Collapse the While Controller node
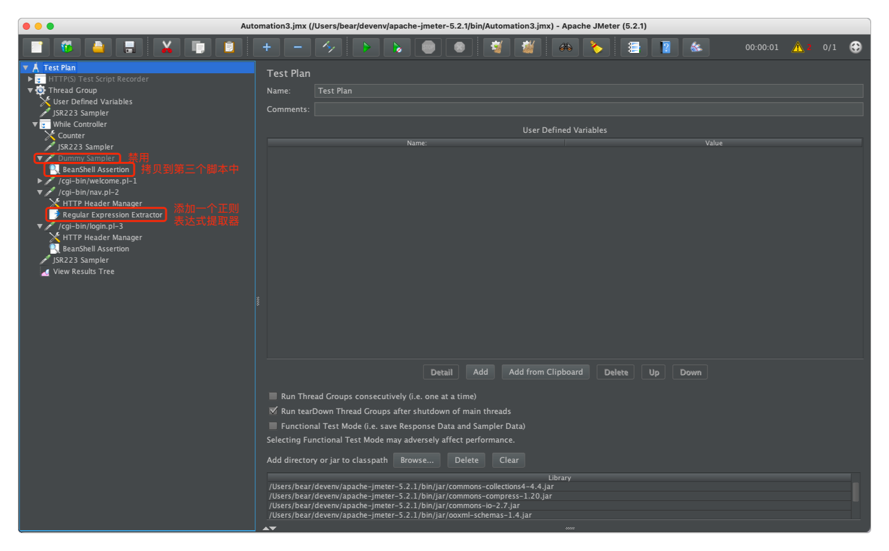The height and width of the screenshot is (551, 889). pos(35,124)
